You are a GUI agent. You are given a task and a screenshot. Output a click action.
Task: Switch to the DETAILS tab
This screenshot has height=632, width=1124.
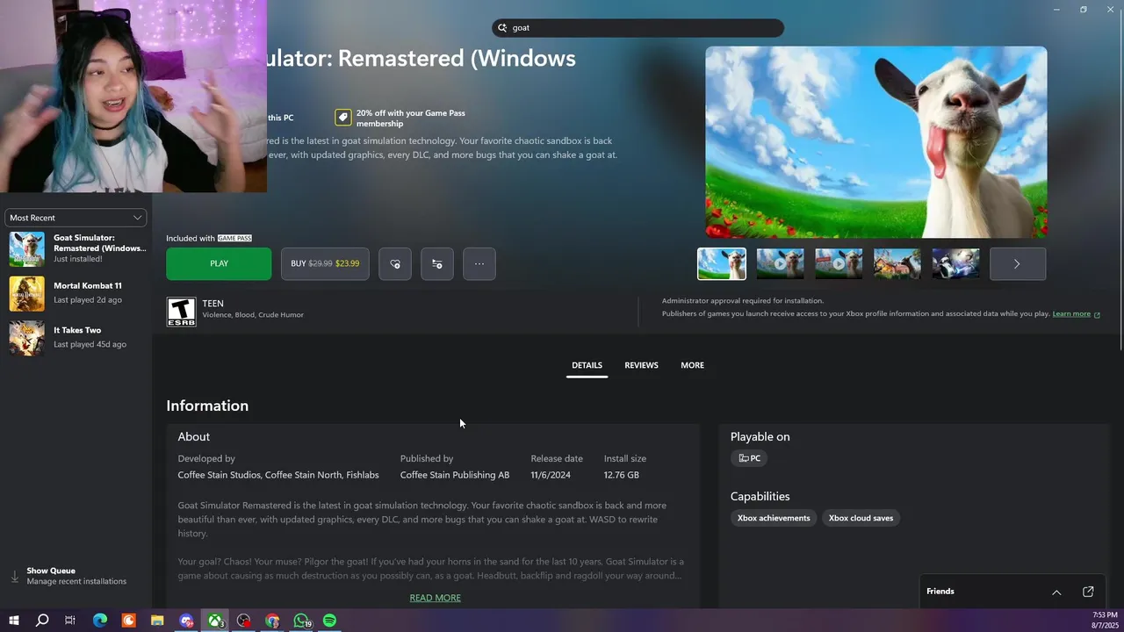587,365
